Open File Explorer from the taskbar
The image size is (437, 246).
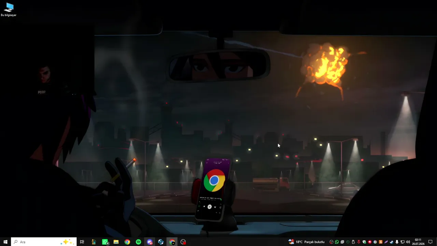point(116,242)
